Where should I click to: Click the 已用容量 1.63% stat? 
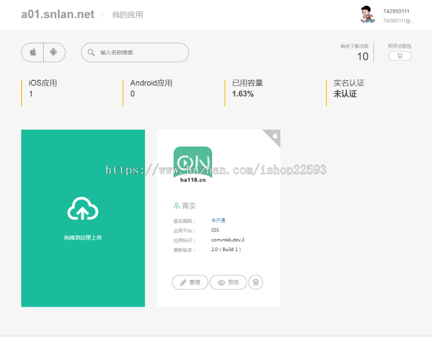point(247,88)
